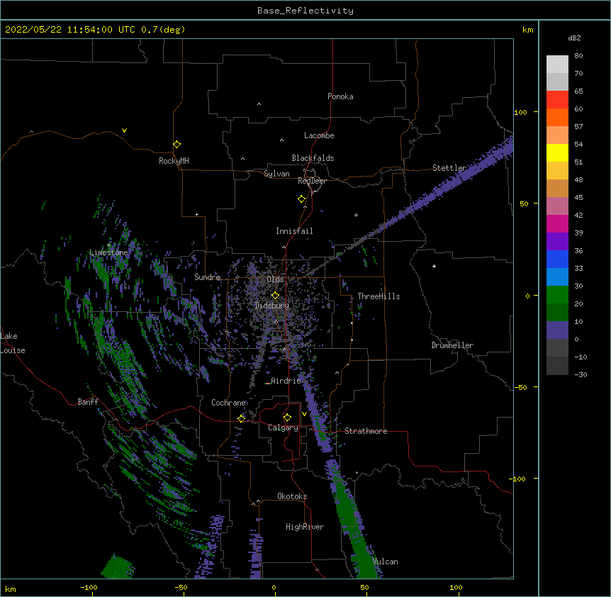This screenshot has width=611, height=597.
Task: Click the dBZ legend heading
Action: point(574,38)
